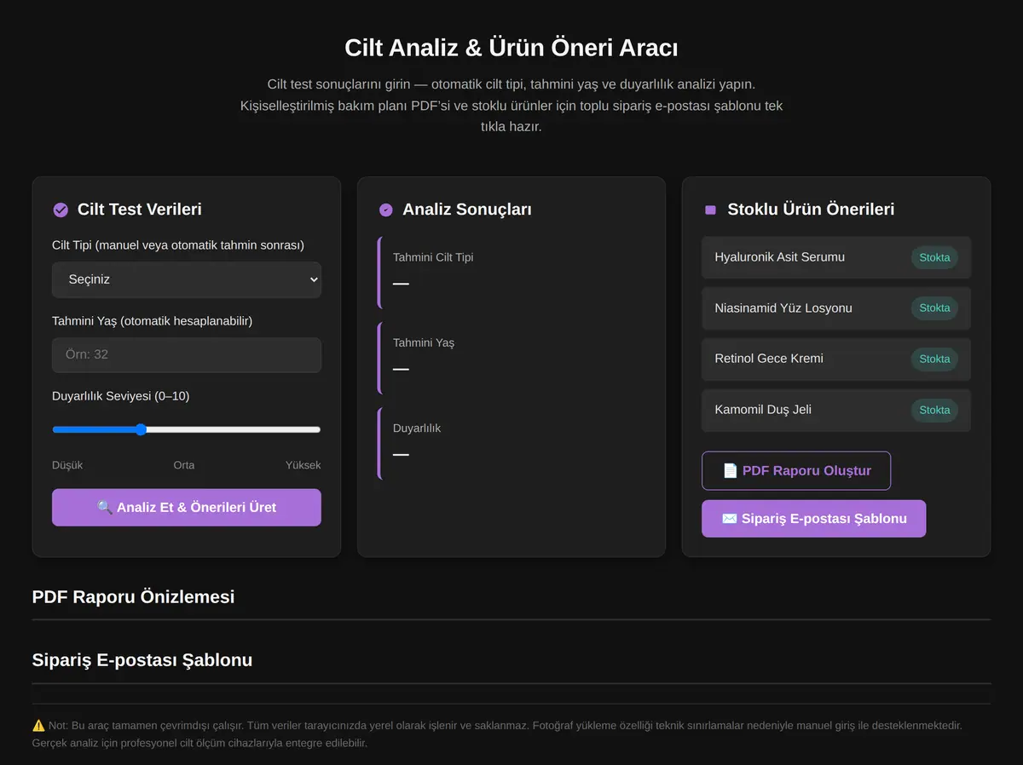This screenshot has height=765, width=1023.
Task: Click the Stokta badge for Hyaluronik Asit Serumu
Action: (934, 257)
